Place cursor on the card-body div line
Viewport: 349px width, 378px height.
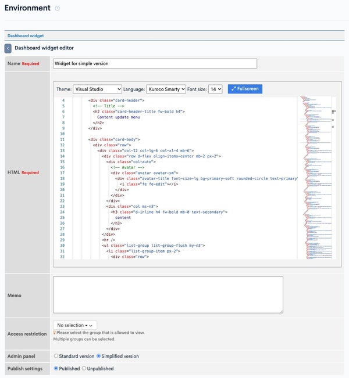[x=114, y=139]
